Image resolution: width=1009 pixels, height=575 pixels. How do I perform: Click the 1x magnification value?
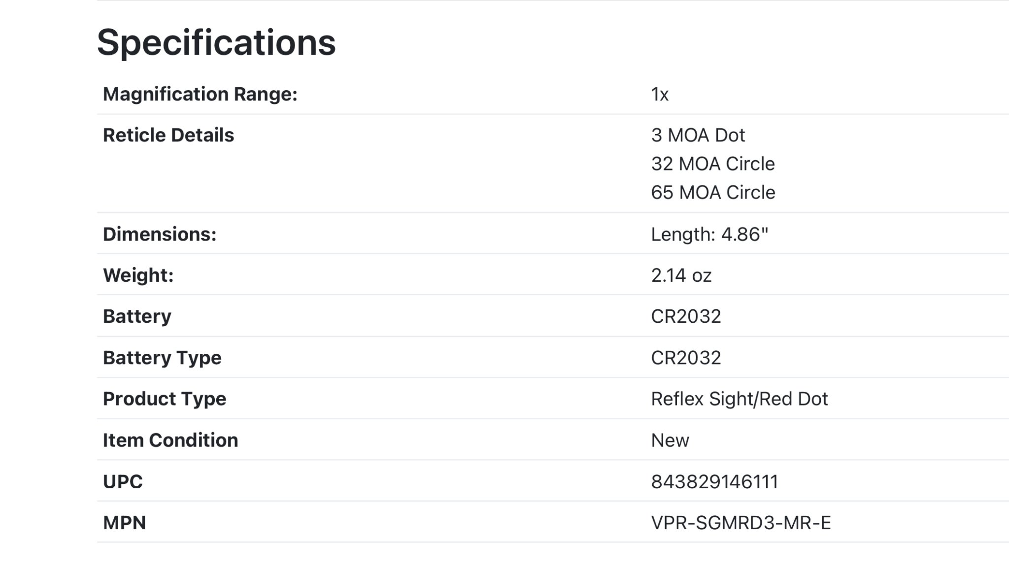659,94
